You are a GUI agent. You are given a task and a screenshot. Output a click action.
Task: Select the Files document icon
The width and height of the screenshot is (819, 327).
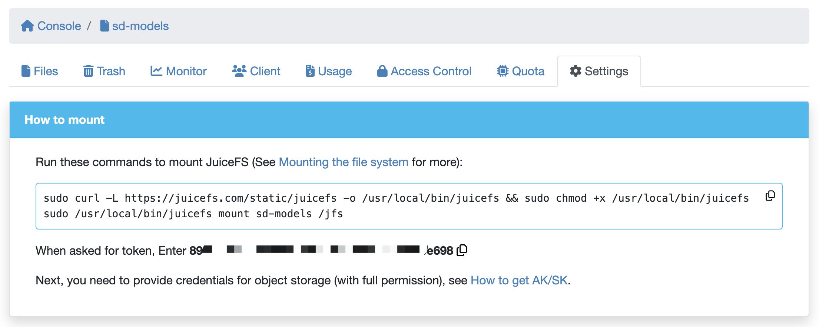click(x=26, y=71)
